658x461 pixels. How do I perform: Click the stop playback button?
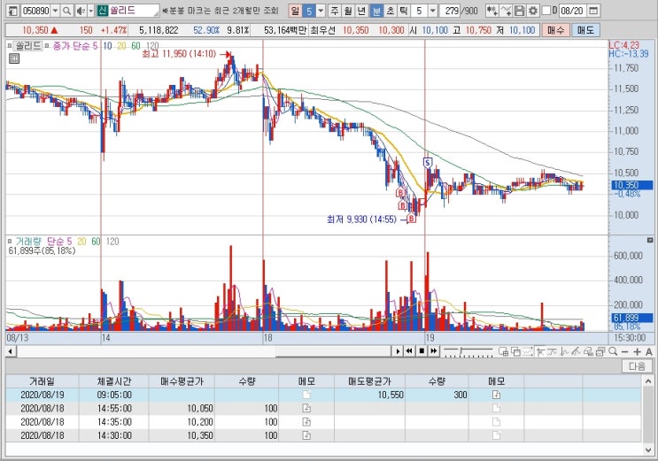click(422, 351)
